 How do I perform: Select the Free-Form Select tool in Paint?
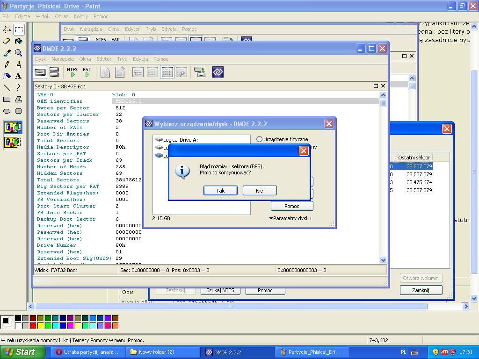point(7,29)
